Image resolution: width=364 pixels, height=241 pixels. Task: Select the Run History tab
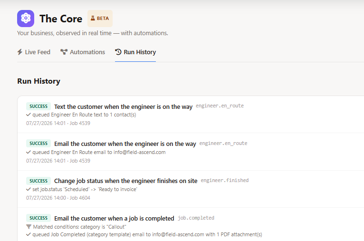coord(135,52)
